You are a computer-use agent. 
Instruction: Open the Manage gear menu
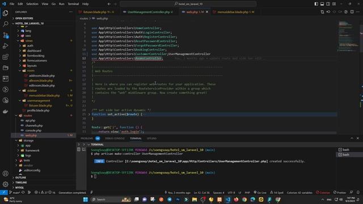coord(5,184)
